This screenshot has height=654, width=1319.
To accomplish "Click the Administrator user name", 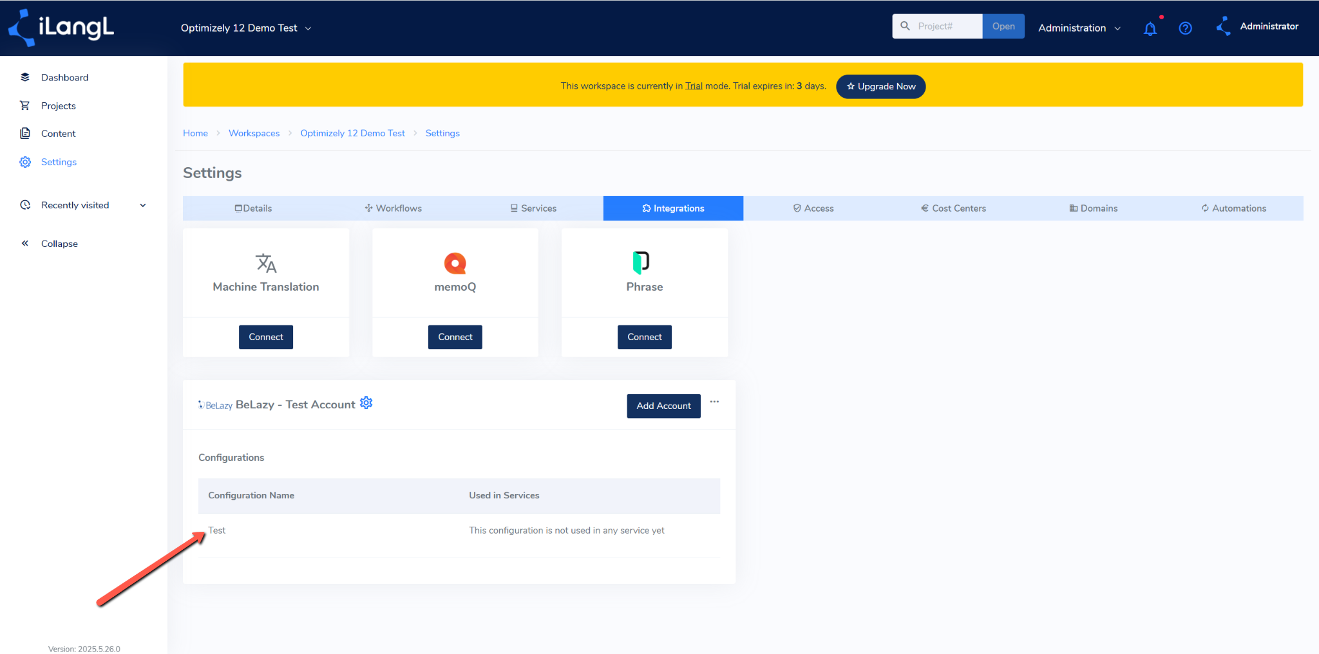I will click(x=1269, y=26).
